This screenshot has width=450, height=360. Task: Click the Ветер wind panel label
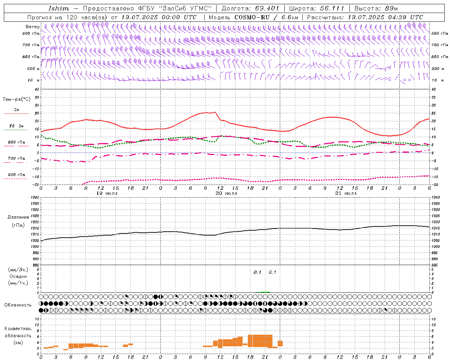32,27
